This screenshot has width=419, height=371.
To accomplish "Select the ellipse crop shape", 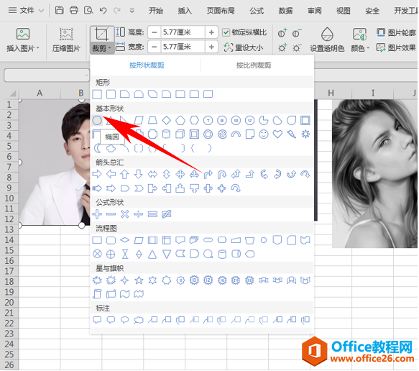I will click(97, 121).
